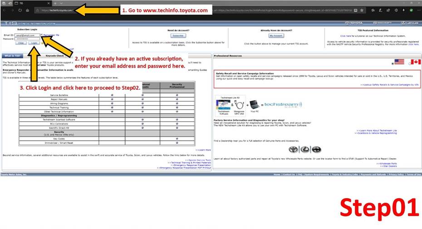The image size is (422, 229).
Task: Open the Special Service Tools link
Action: (x=198, y=160)
